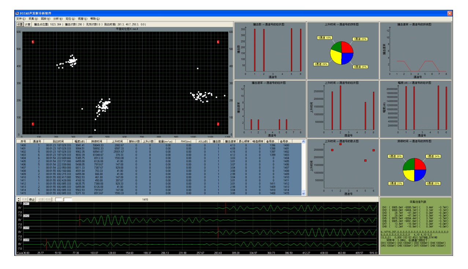Viewport: 468px width, 269px height.
Task: Click the CH1 waveform label
Action: click(26, 204)
